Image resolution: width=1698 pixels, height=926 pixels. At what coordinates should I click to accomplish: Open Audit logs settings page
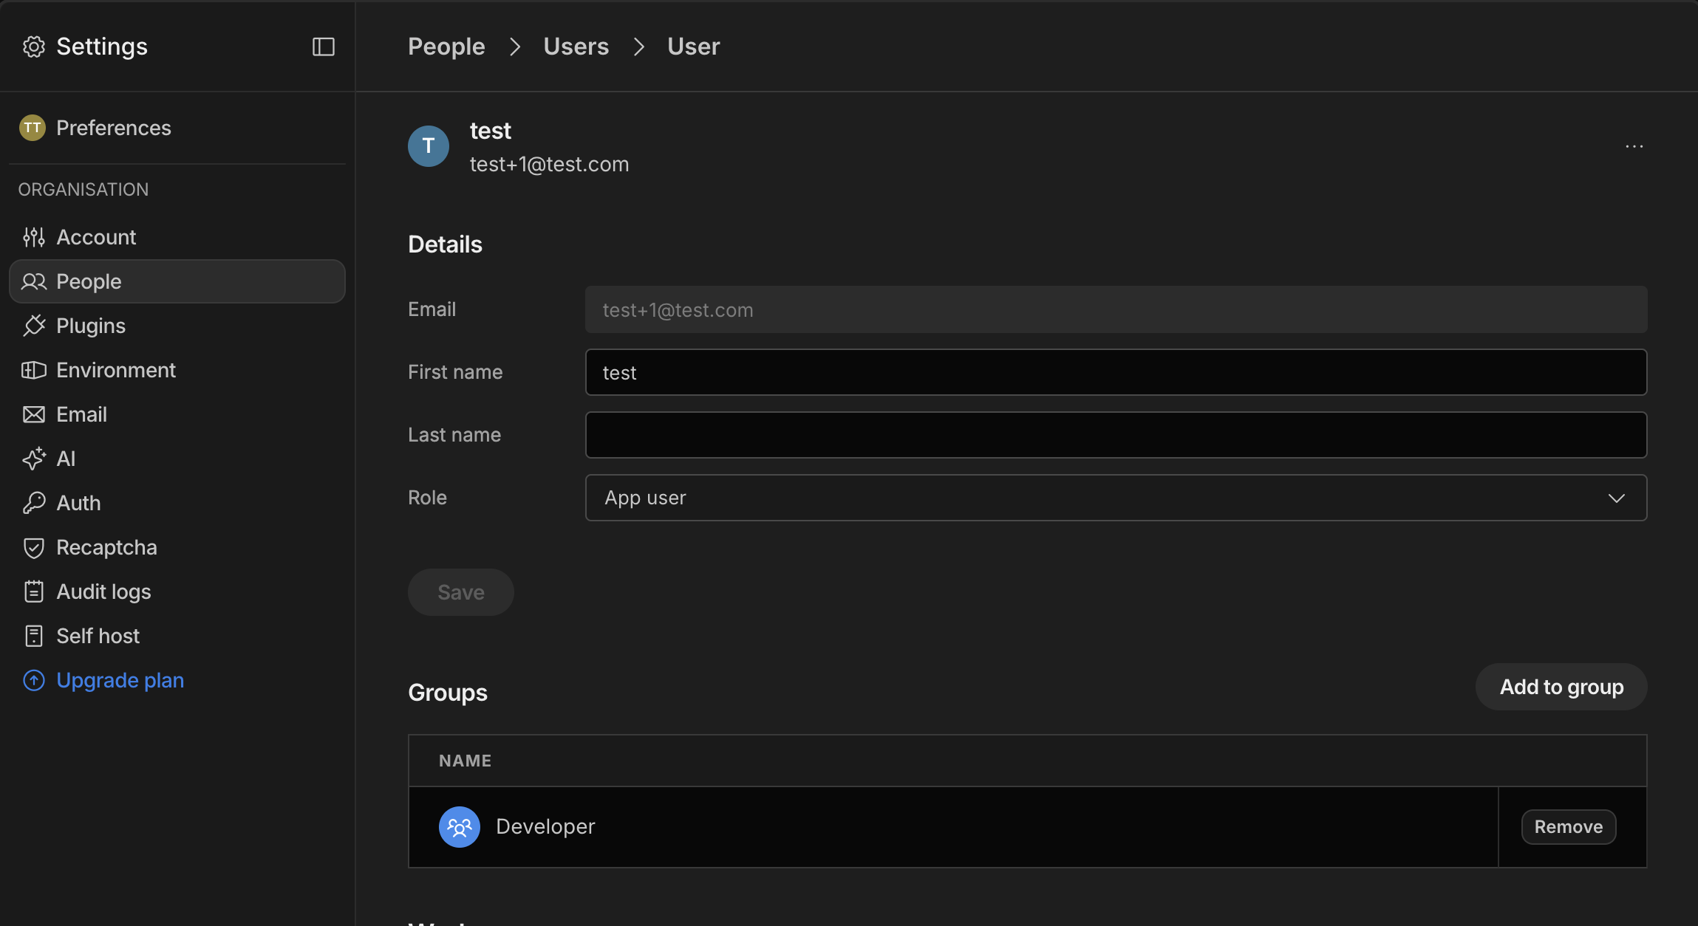click(x=103, y=591)
